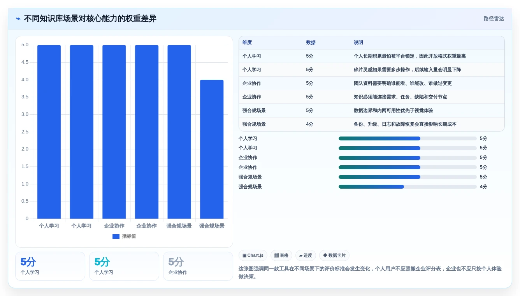Click the 4分 value beside the progress bar
Screen dimensions: 520x296
pos(483,187)
